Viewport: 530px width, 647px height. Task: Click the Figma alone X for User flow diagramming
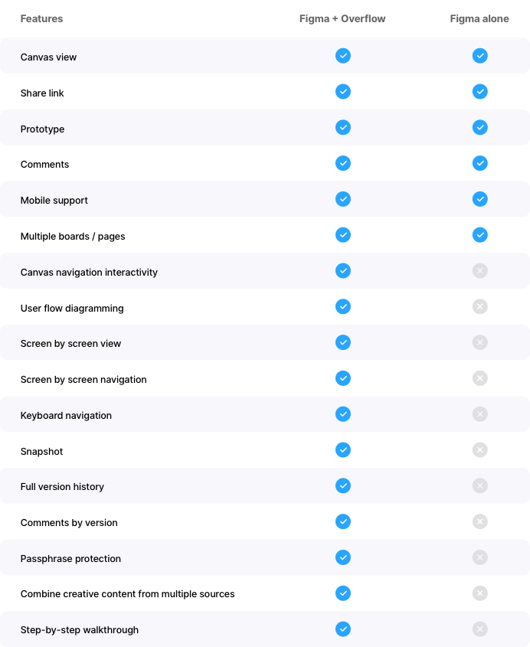pos(480,306)
